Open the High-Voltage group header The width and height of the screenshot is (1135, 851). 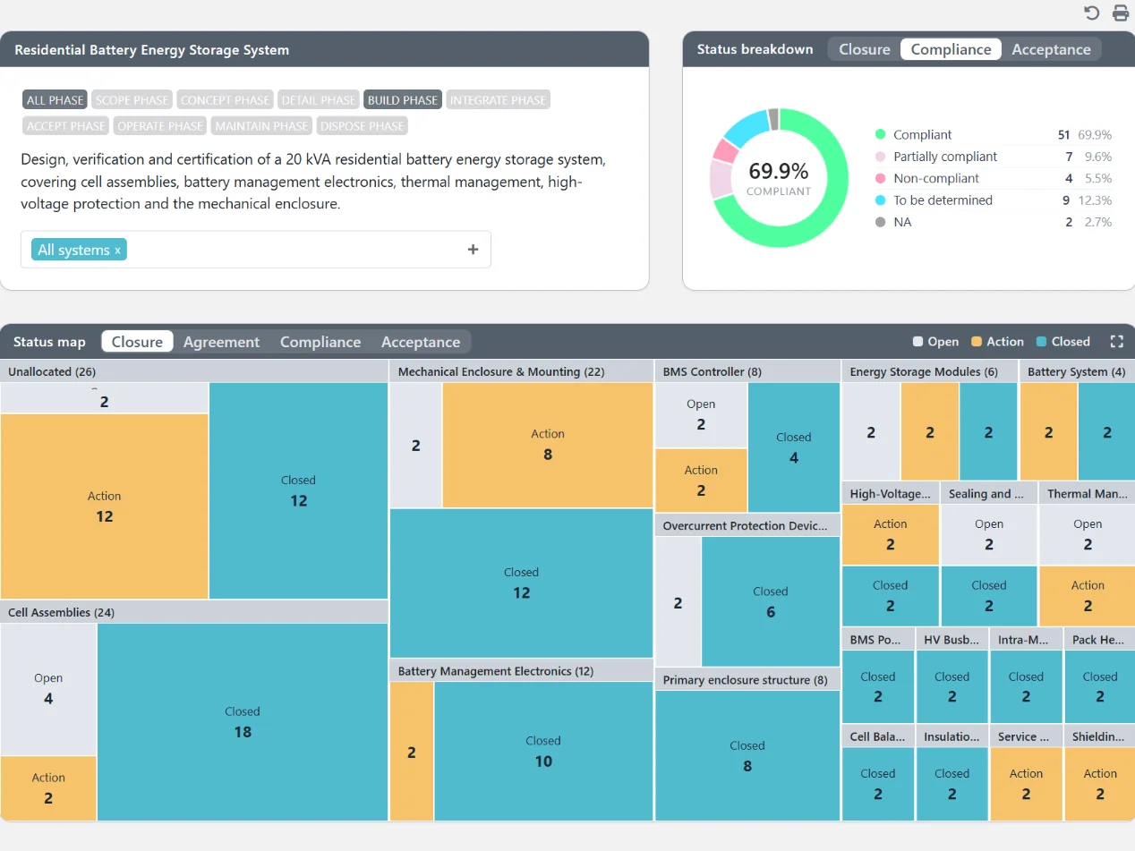pos(891,493)
